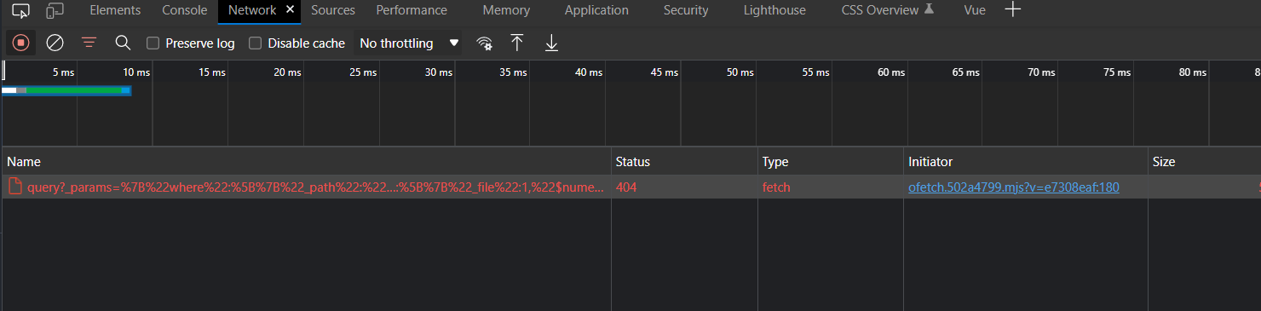Clear the network log
Viewport: 1261px width, 311px height.
click(x=55, y=43)
